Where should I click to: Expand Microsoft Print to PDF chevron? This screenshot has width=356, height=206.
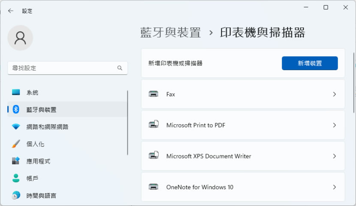[335, 125]
